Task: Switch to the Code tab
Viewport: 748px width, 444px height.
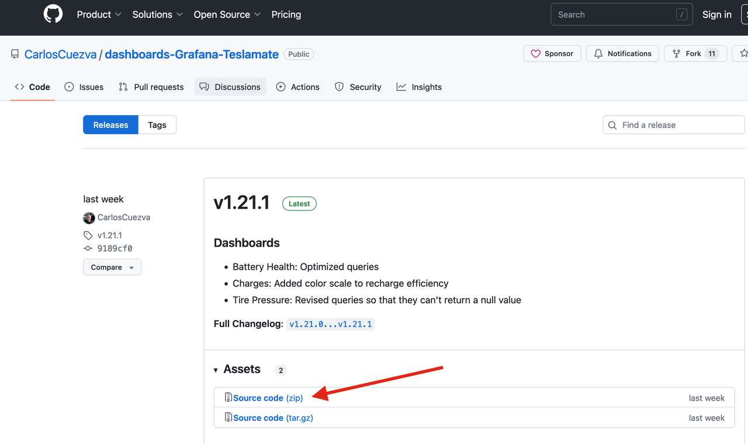Action: click(33, 87)
